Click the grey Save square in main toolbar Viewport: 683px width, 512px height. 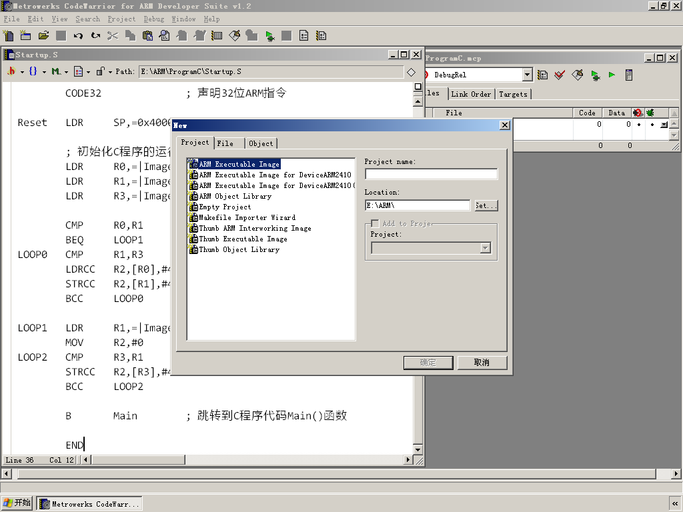(61, 36)
